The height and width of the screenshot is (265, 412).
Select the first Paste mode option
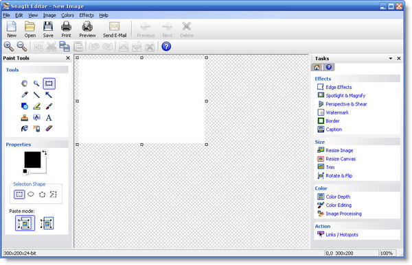tap(25, 223)
